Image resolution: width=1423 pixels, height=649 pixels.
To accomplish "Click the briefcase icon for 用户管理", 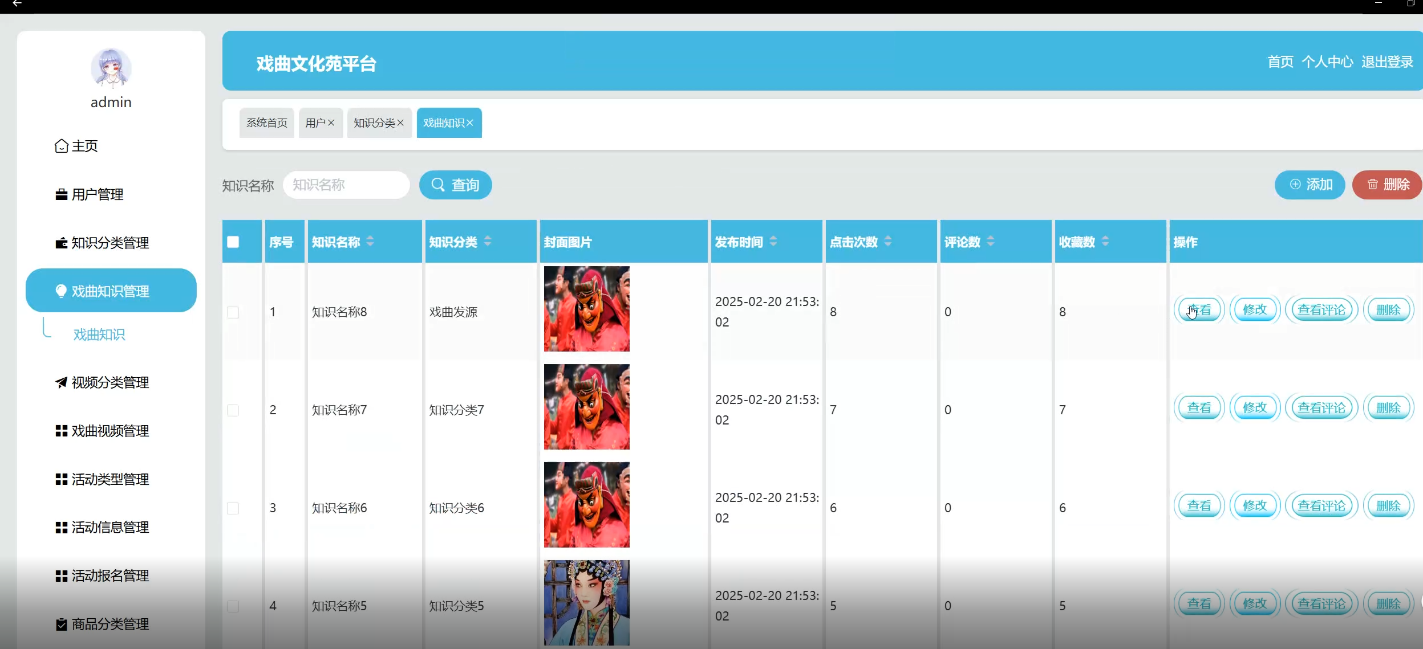I will [61, 195].
